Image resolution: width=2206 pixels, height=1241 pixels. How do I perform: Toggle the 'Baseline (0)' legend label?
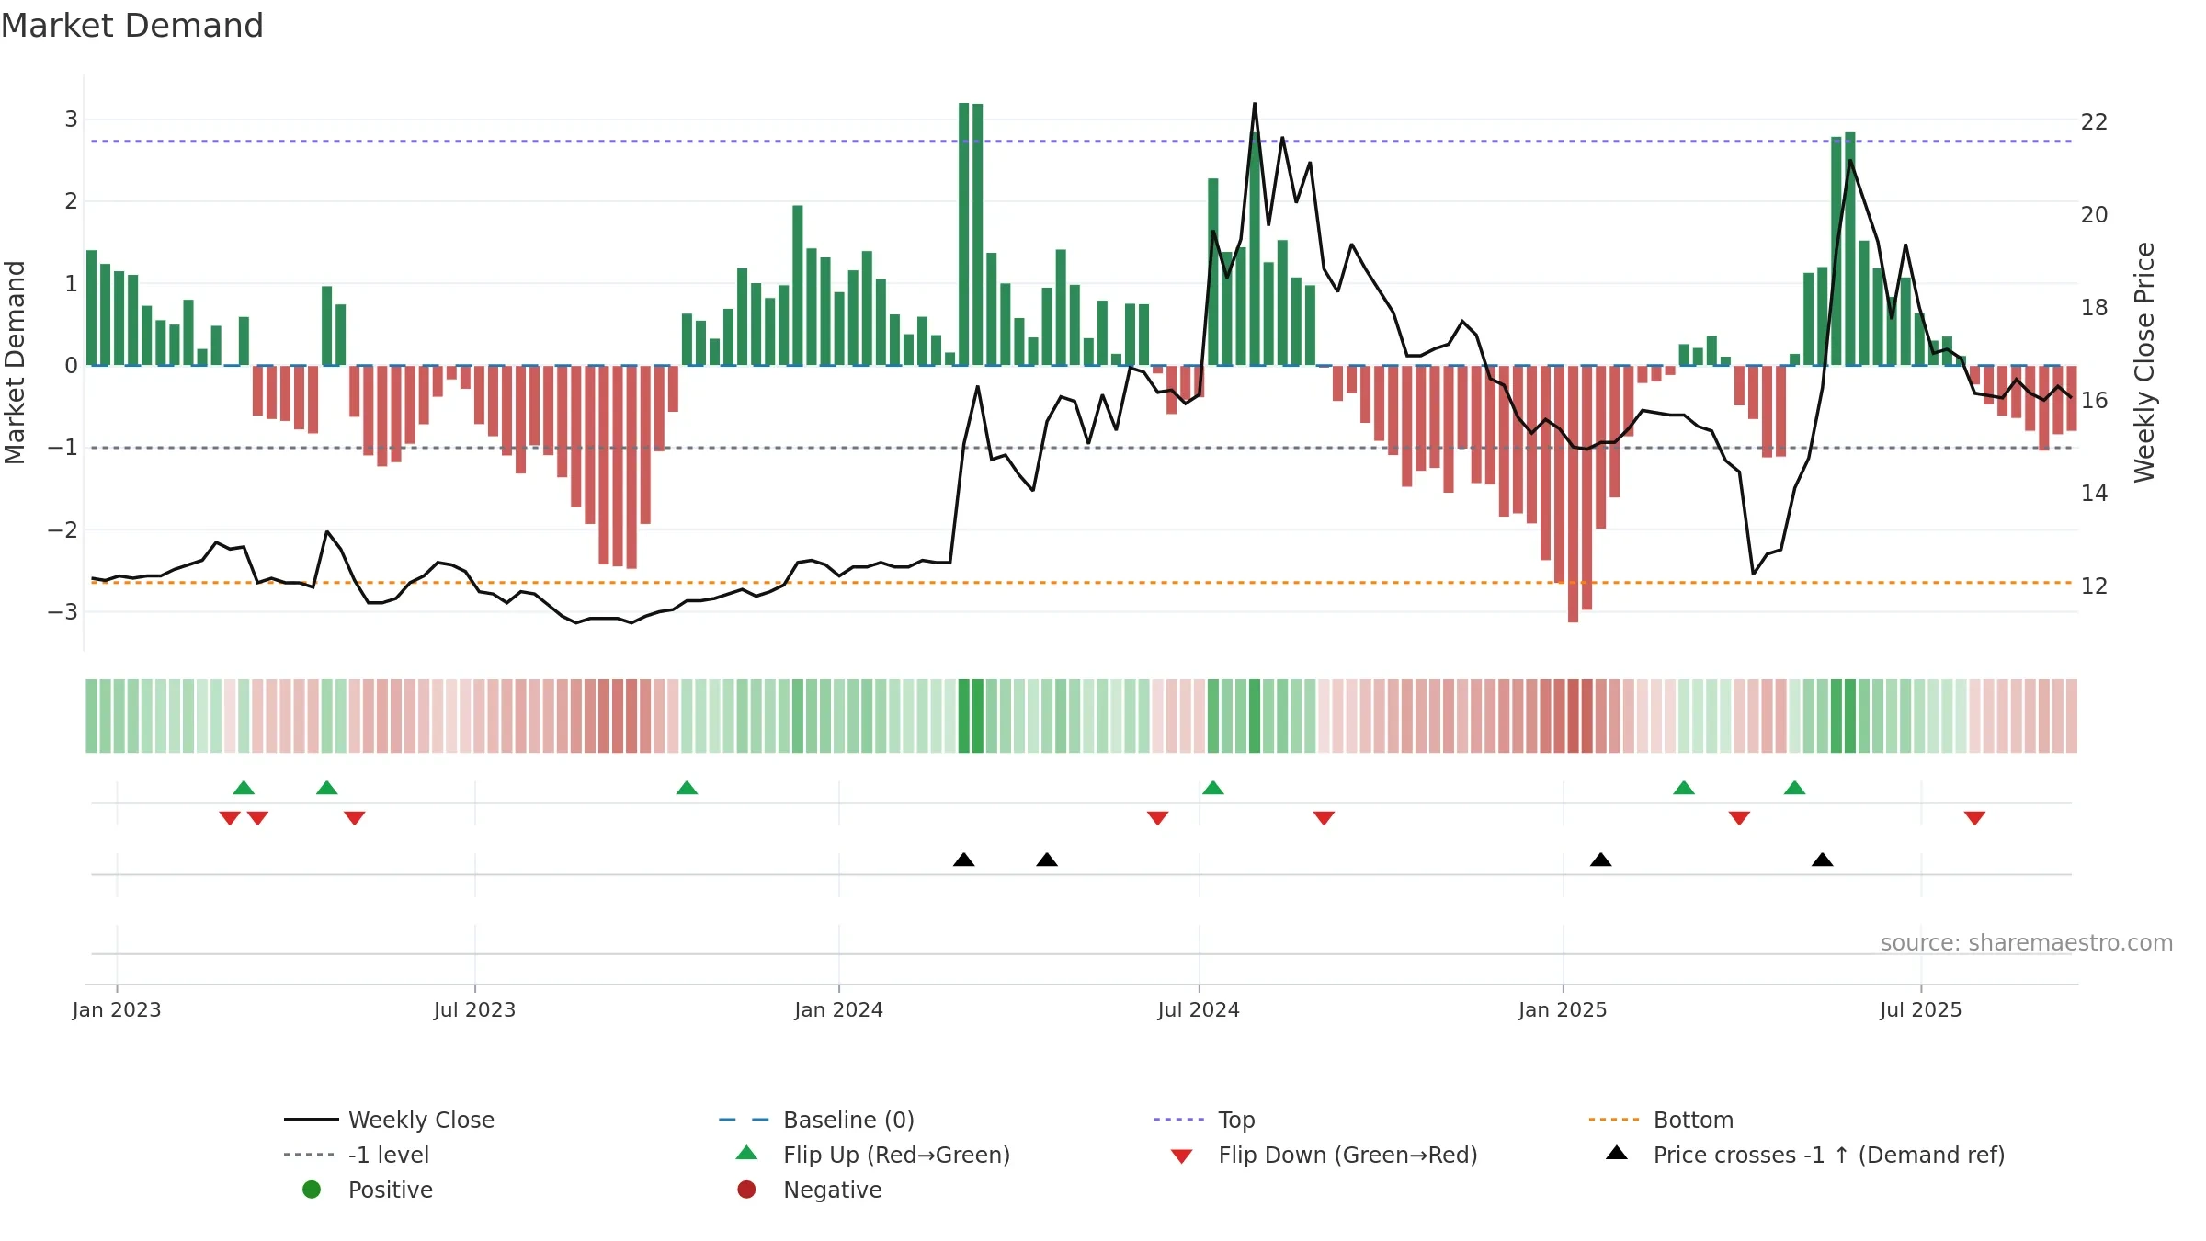click(848, 1120)
